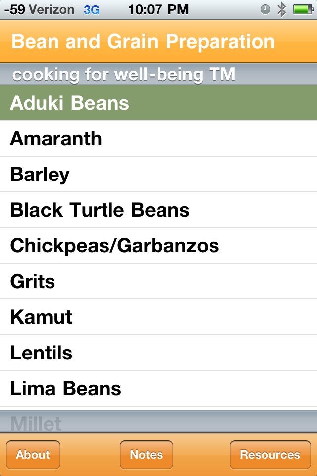Select Black Turtle Beans
This screenshot has height=476, width=317.
[158, 210]
